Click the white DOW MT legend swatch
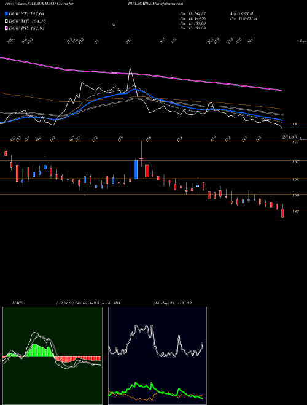The image size is (307, 405). coord(6,21)
